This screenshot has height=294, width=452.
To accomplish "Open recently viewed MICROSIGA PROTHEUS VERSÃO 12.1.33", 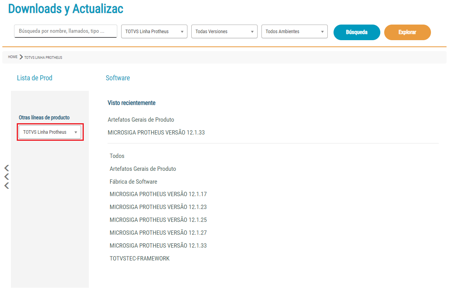I will coord(156,133).
